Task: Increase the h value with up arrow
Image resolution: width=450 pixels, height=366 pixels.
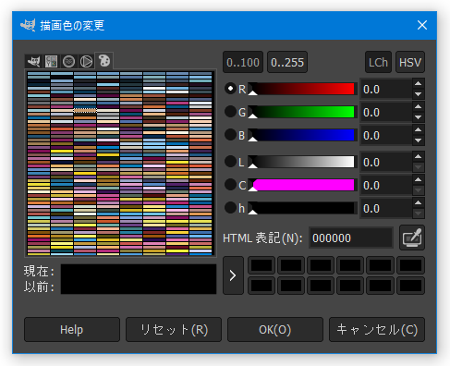Action: [x=418, y=202]
